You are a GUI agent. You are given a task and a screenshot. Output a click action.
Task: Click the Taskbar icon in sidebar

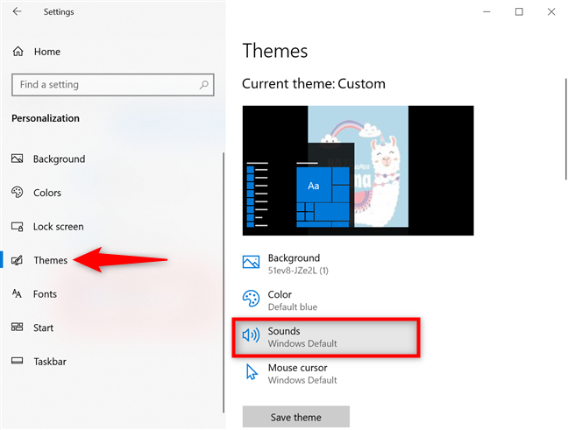coord(17,361)
